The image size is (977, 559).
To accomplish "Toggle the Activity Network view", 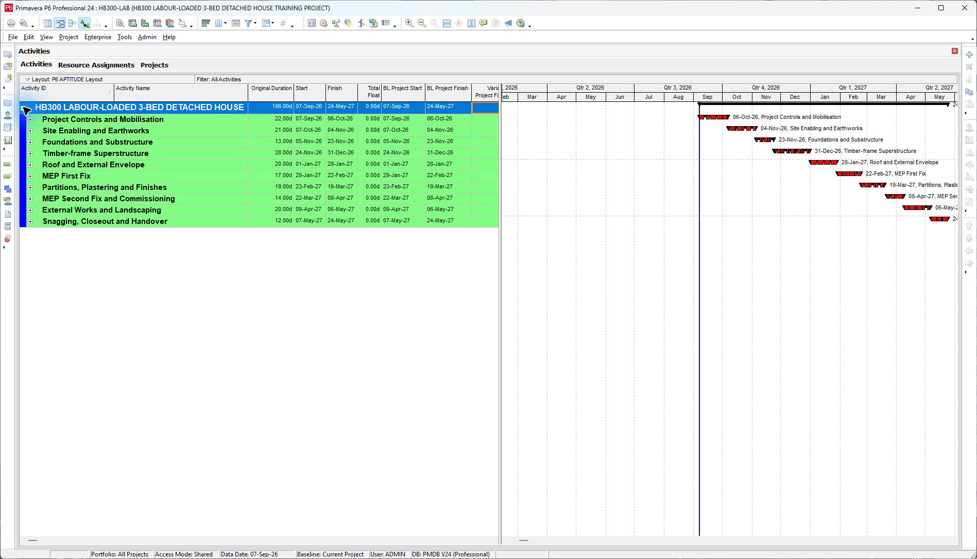I will pos(72,23).
